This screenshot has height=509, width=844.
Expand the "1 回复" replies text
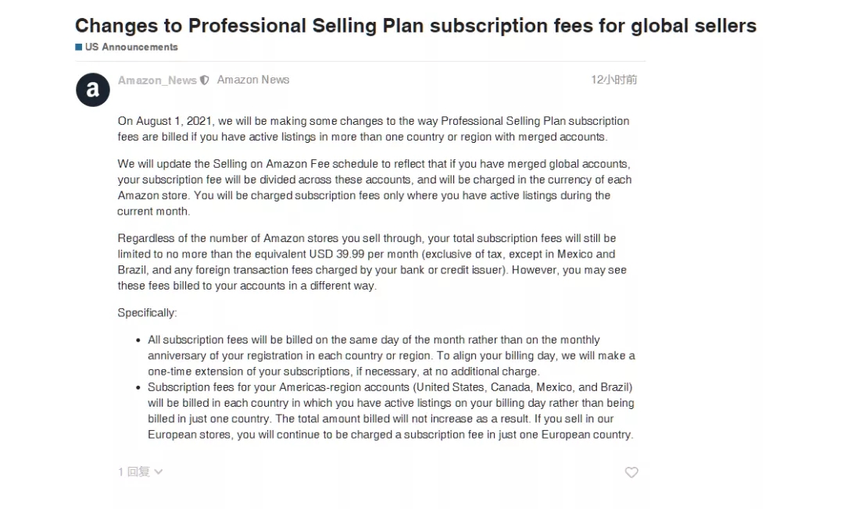(x=134, y=472)
